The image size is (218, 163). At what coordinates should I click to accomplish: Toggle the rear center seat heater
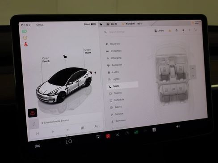[x=173, y=90]
